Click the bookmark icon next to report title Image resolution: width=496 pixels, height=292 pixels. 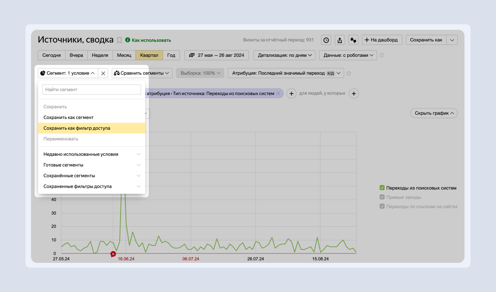coord(120,40)
